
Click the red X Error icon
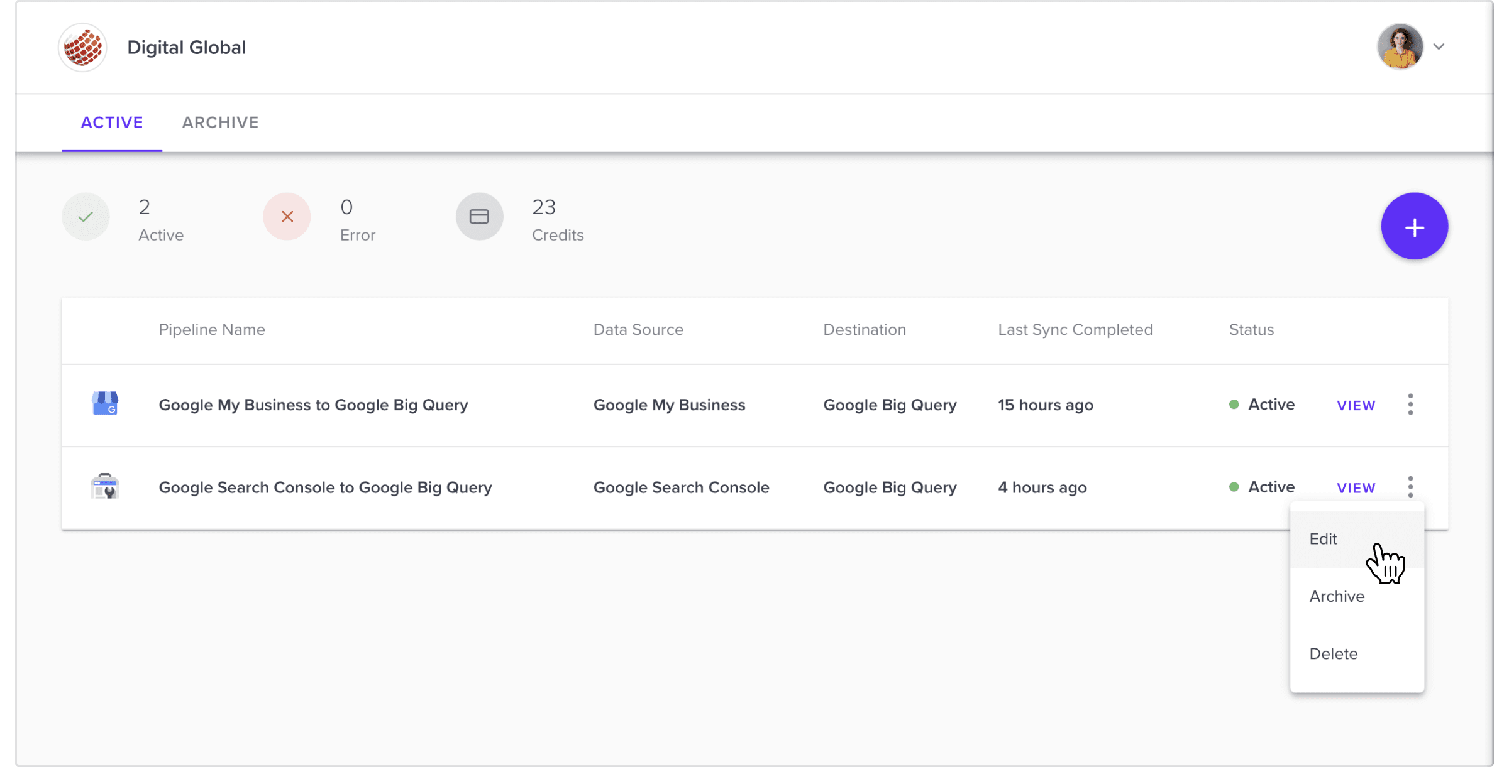tap(287, 217)
